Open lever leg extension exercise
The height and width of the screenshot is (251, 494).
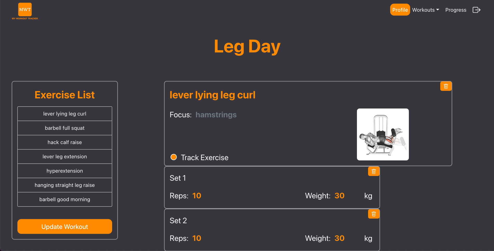pos(65,157)
